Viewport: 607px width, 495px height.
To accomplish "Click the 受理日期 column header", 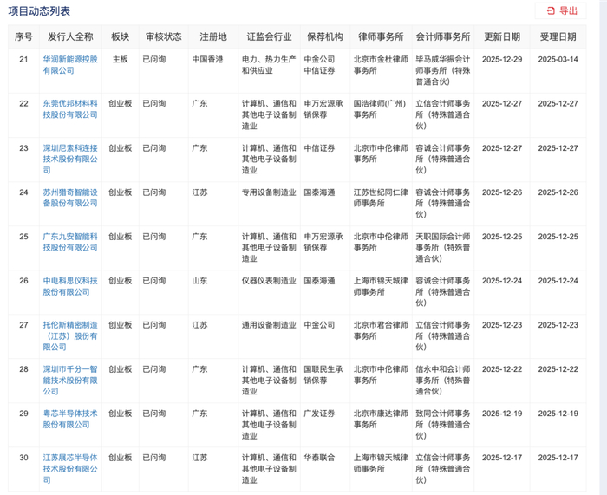I will pyautogui.click(x=558, y=36).
